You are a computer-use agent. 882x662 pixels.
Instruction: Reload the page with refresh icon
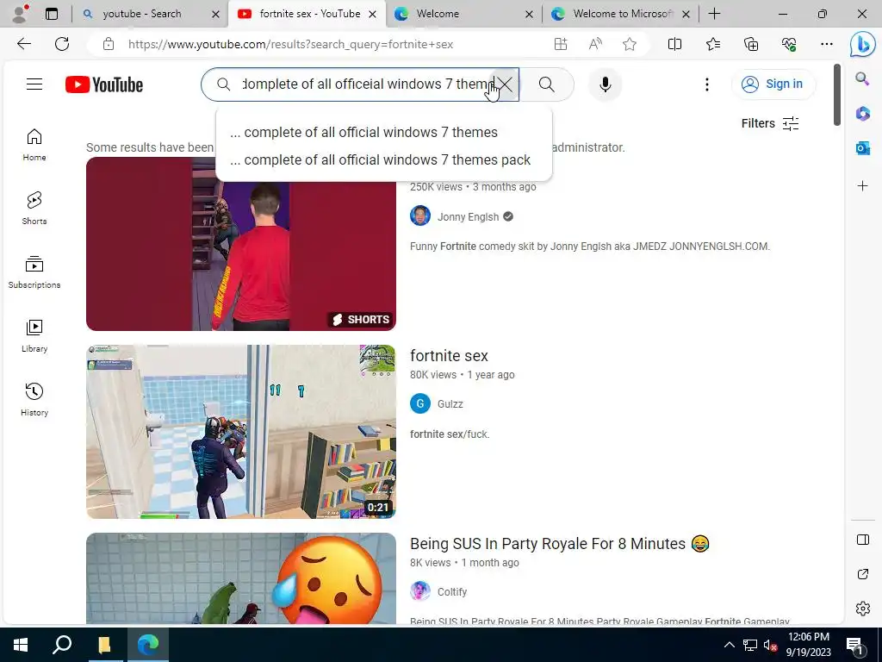point(62,44)
